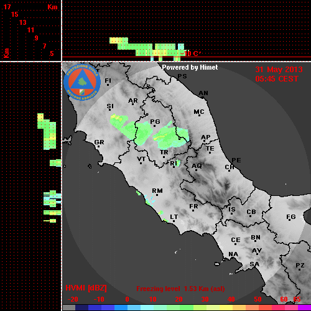Viewport: 311px width, 311px height.
Task: Click the SI city label
Action: [x=110, y=106]
